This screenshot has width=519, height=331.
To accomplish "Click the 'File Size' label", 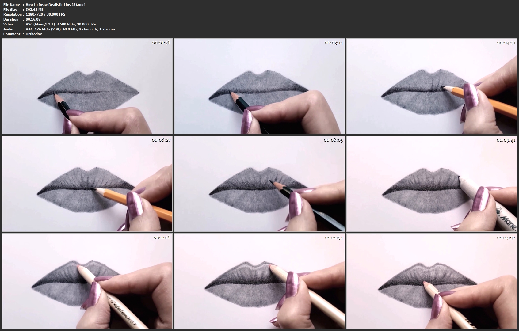I will (x=10, y=10).
